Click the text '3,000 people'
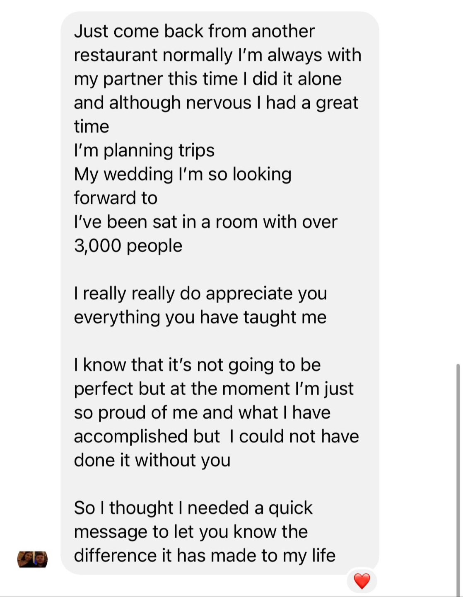The height and width of the screenshot is (597, 463). pyautogui.click(x=128, y=245)
